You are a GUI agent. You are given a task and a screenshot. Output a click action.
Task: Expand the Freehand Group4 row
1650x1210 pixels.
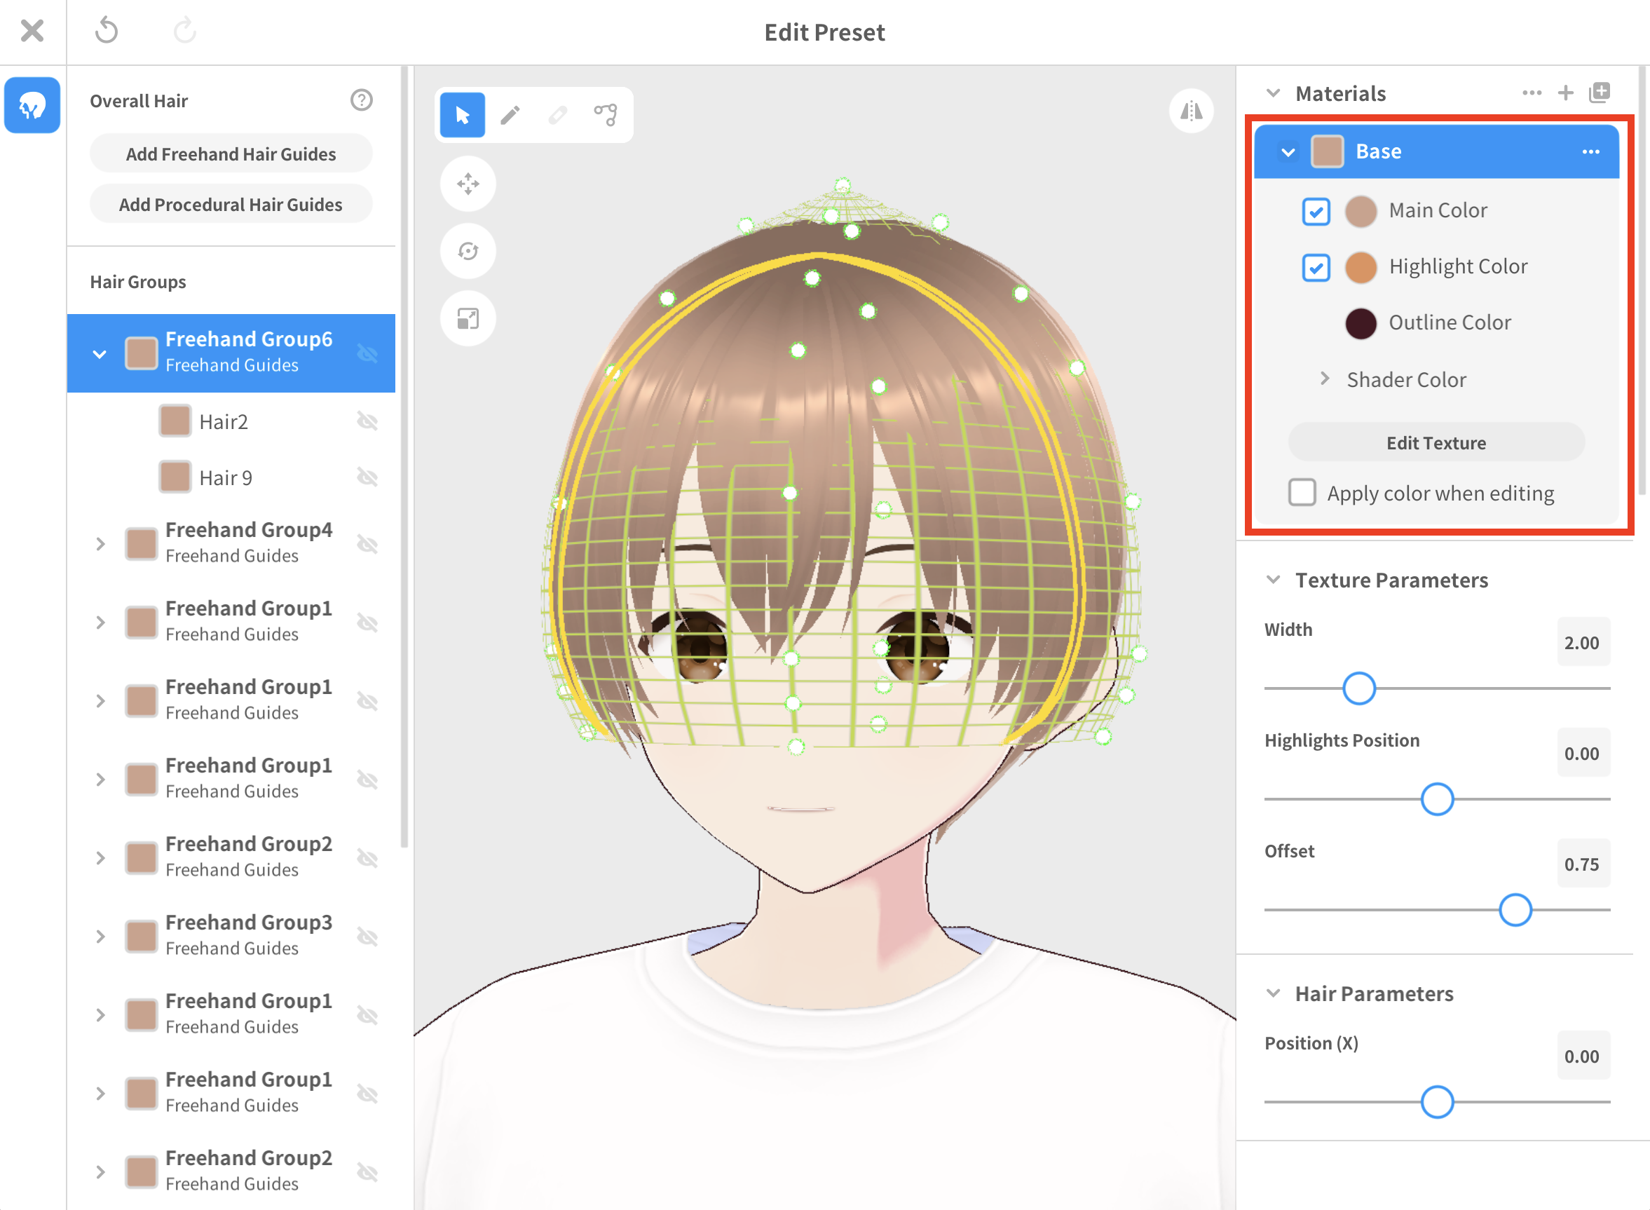coord(100,544)
